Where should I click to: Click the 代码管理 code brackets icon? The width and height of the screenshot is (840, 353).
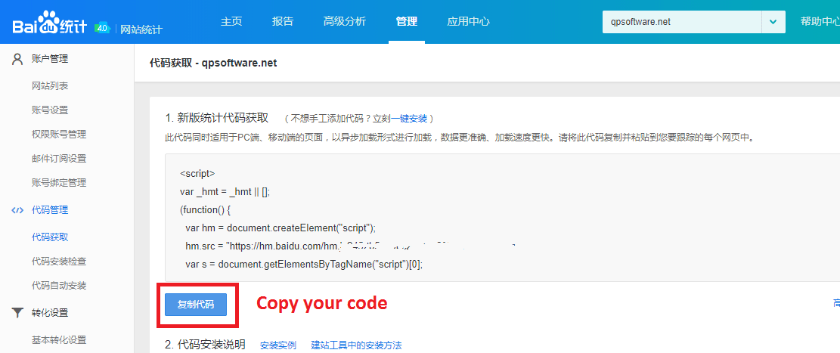point(17,210)
